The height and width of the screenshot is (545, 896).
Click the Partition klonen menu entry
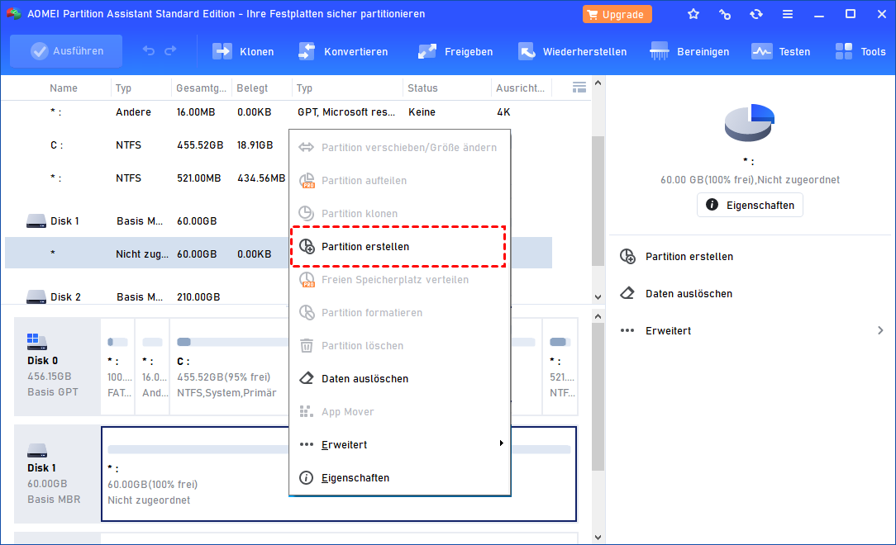(x=399, y=213)
